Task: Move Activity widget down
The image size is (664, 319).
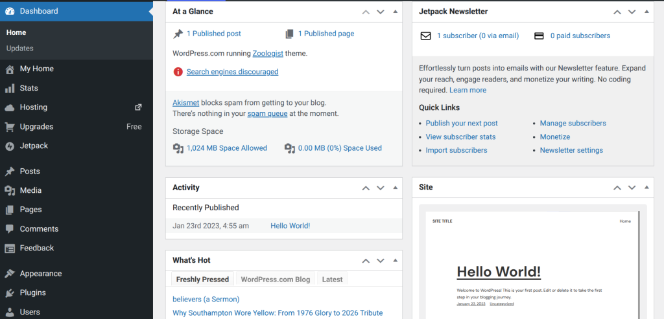Action: point(380,188)
